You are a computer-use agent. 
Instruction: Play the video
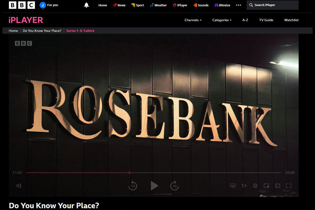coord(154,185)
